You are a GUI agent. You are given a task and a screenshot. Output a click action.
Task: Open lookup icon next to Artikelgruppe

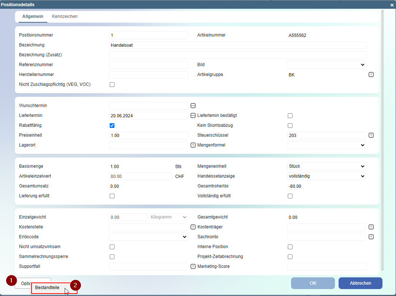pos(371,75)
